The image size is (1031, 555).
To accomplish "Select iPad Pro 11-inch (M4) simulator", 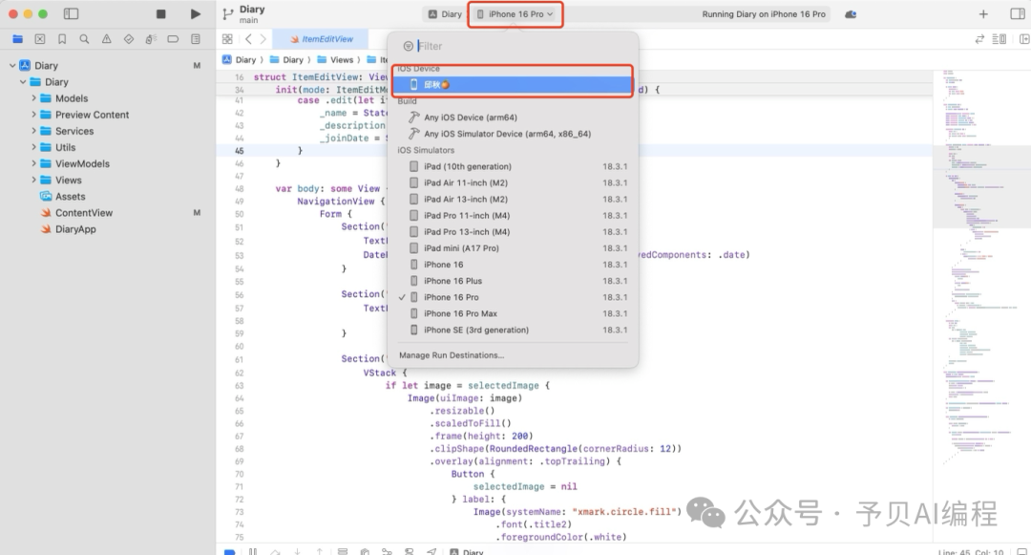I will (x=513, y=216).
